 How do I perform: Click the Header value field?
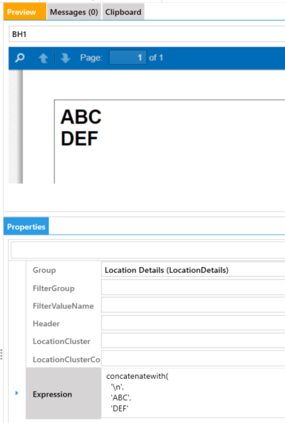tap(193, 323)
